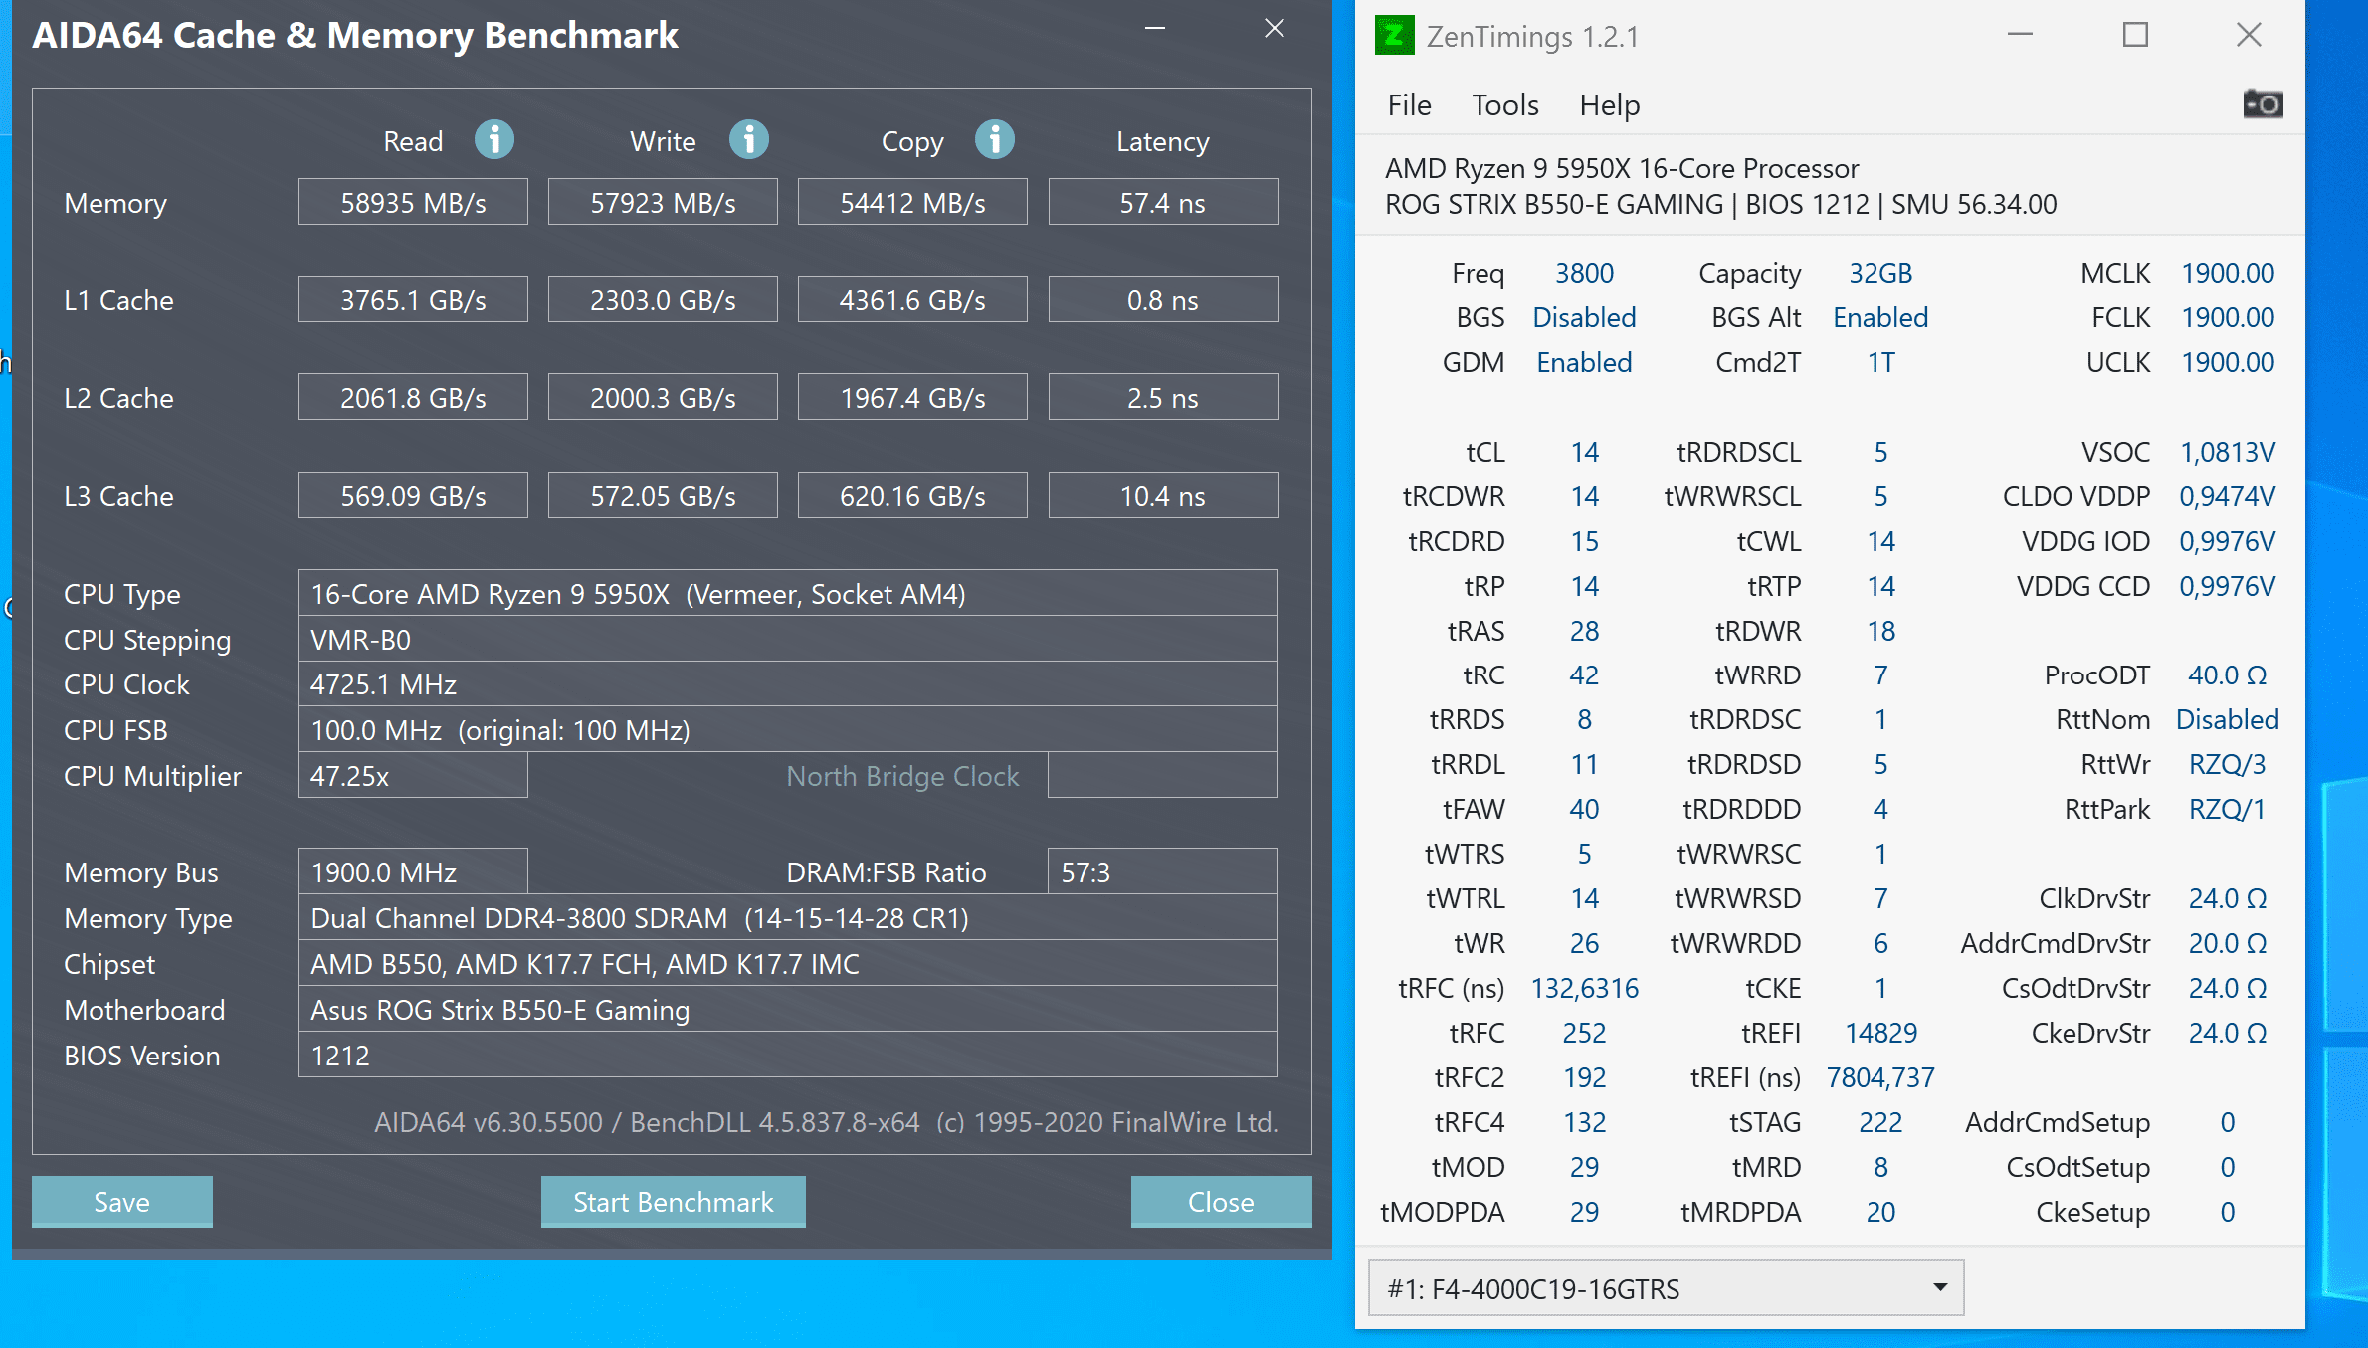Image resolution: width=2368 pixels, height=1348 pixels.
Task: Click Memory Read value 58935 MB/s
Action: [413, 203]
